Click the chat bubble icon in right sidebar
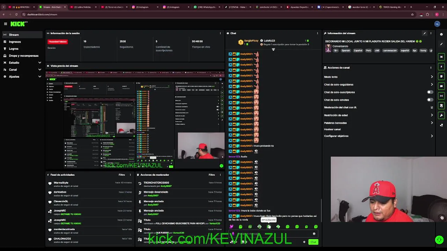Image resolution: width=447 pixels, height=251 pixels. pos(441,86)
